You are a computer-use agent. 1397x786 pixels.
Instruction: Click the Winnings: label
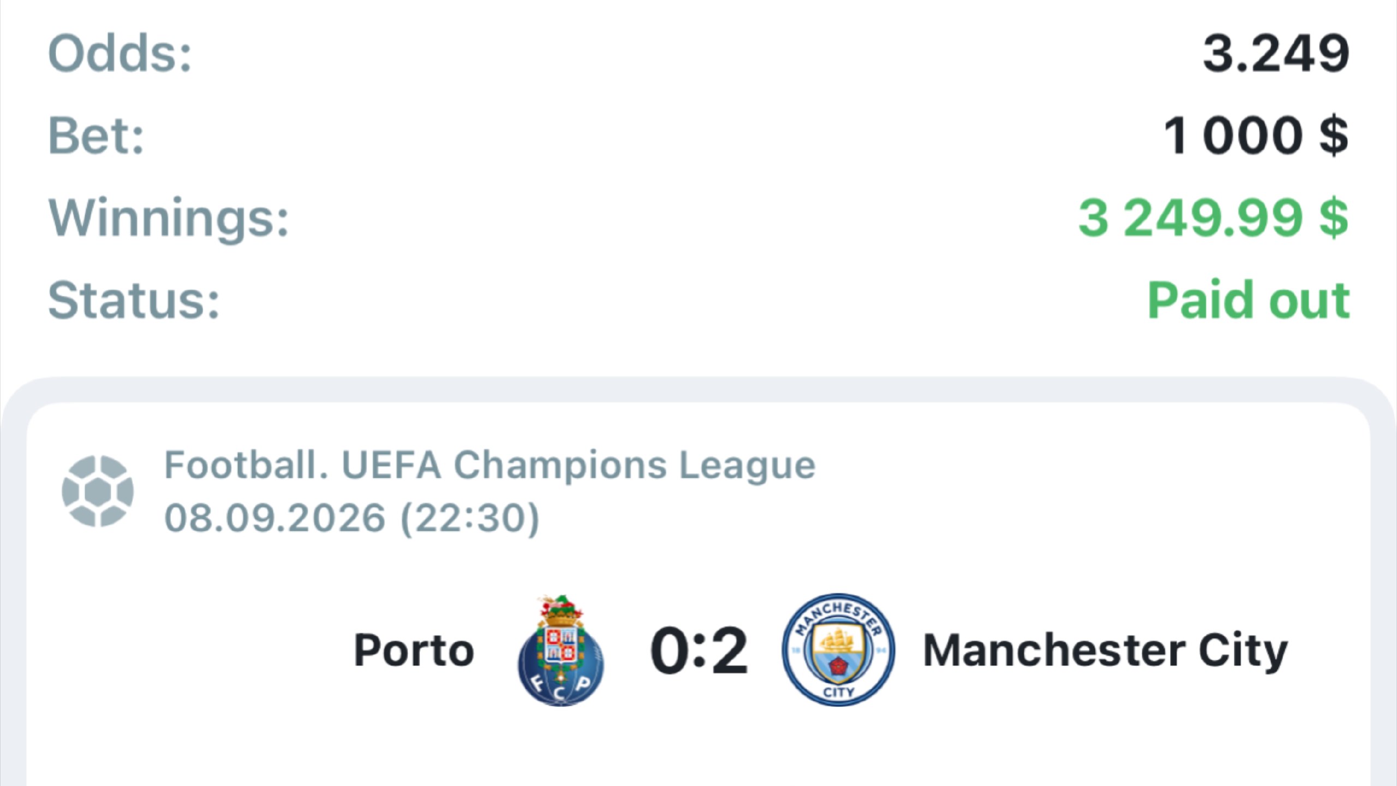pyautogui.click(x=169, y=218)
